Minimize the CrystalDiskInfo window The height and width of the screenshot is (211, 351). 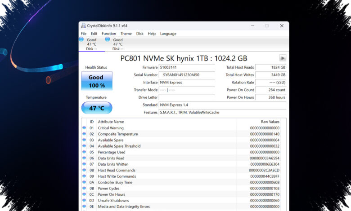pos(252,26)
